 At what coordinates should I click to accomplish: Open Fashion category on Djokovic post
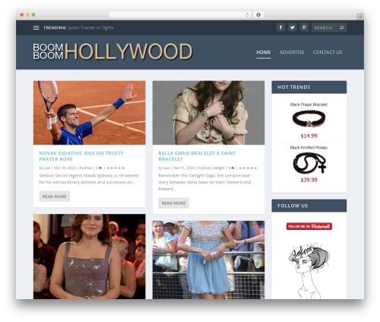pos(86,168)
